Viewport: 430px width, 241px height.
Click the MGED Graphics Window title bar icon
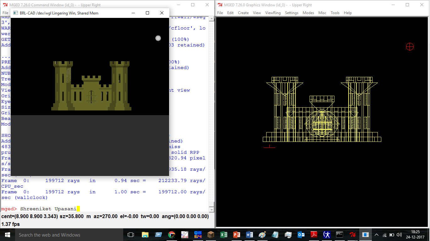220,5
